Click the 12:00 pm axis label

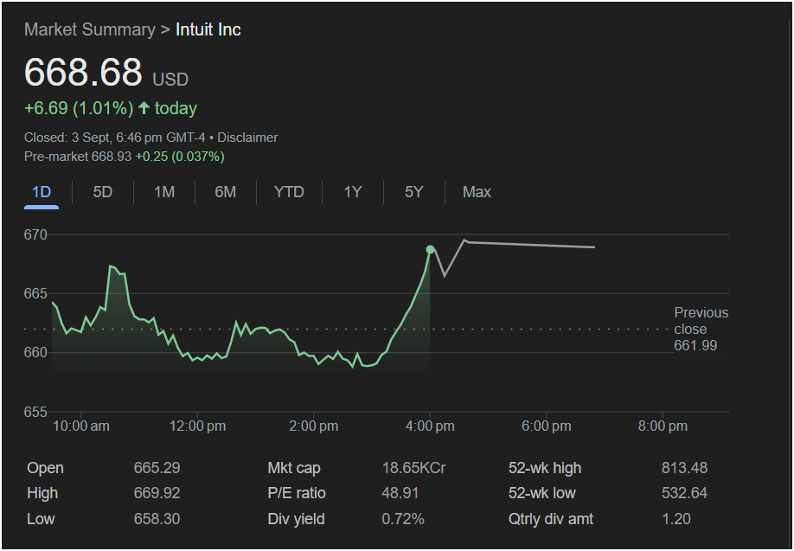pos(197,426)
